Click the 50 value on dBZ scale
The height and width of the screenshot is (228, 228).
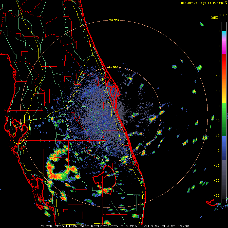(218, 76)
